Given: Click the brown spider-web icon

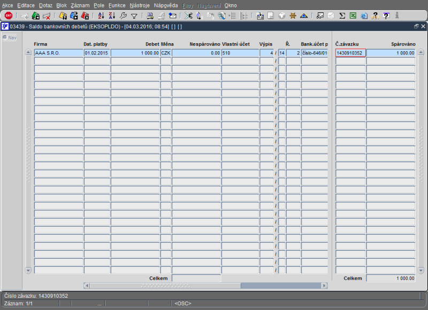Looking at the screenshot, I should (x=293, y=16).
